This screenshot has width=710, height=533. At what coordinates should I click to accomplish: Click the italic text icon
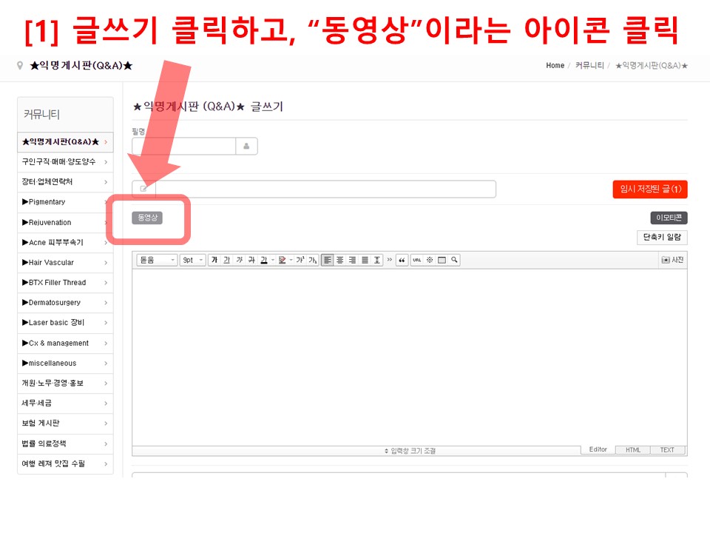[239, 260]
